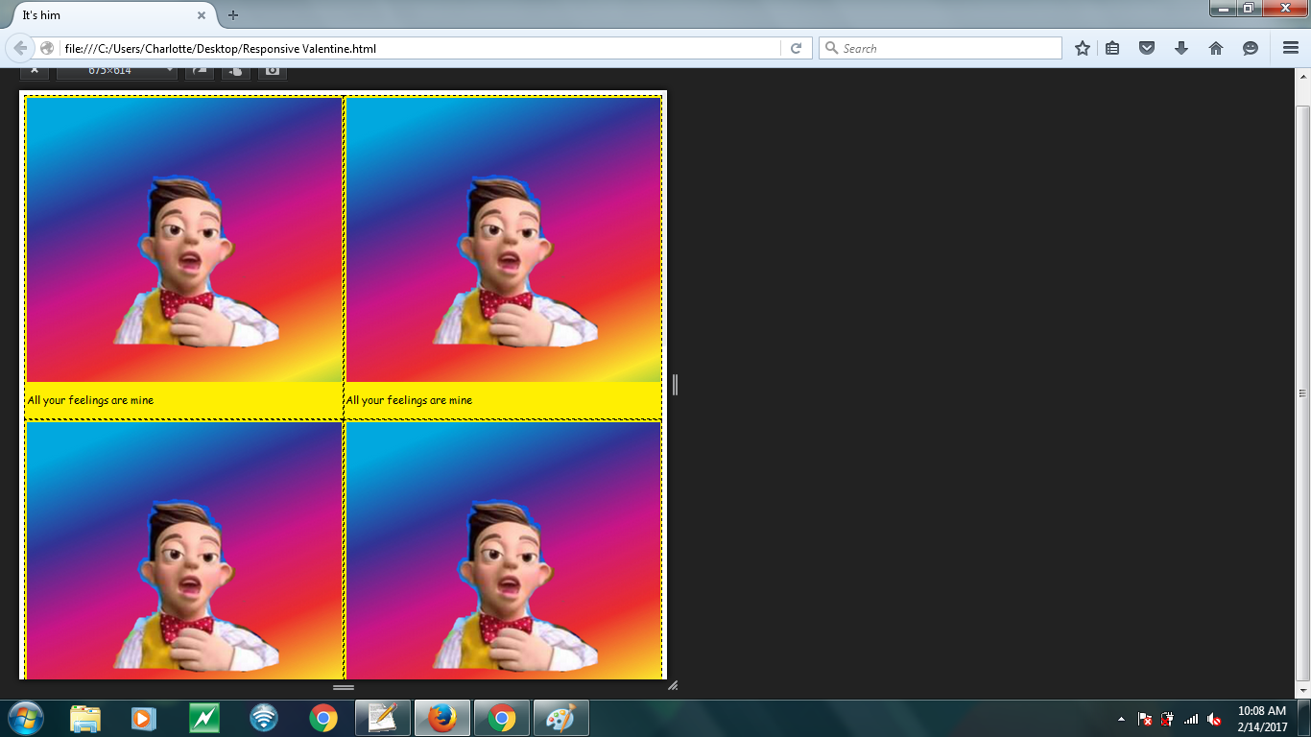Open a new tab with plus button
Viewport: 1311px width, 737px height.
[x=233, y=15]
